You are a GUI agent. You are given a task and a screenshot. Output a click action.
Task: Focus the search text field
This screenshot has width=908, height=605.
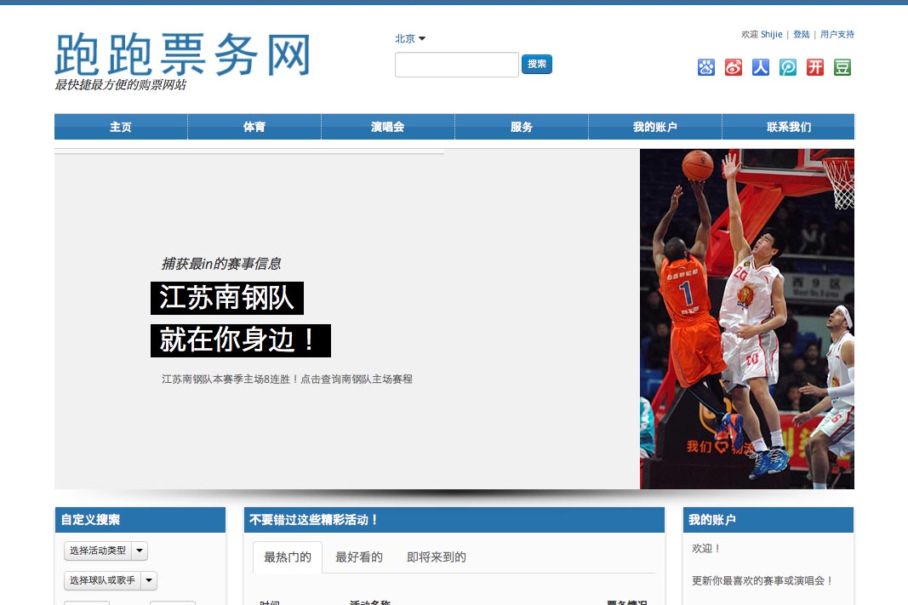click(457, 65)
